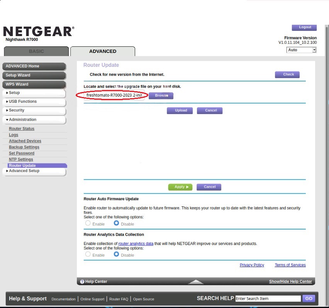Image resolution: width=329 pixels, height=308 pixels.
Task: Click Check for new firmware version
Action: (x=287, y=75)
